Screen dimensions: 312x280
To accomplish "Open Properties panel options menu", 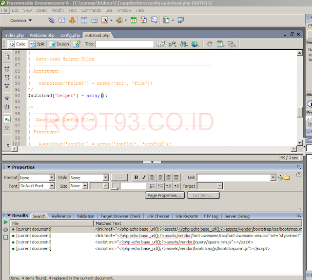I will (x=299, y=167).
